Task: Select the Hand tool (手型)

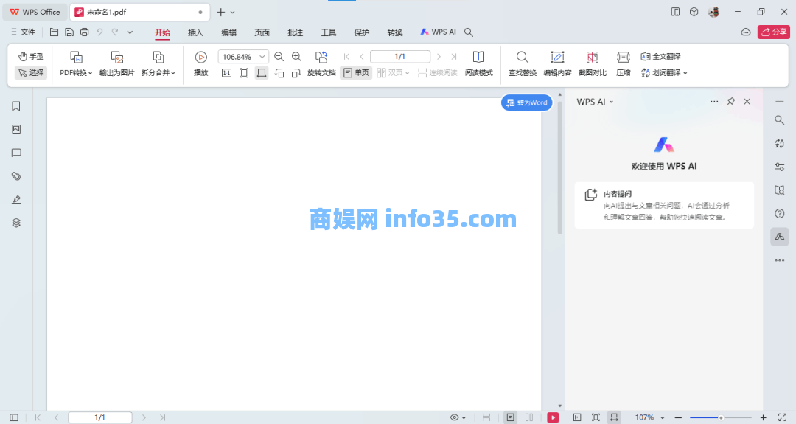Action: [31, 56]
